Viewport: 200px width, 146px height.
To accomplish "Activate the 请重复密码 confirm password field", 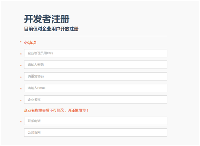I will (96, 76).
